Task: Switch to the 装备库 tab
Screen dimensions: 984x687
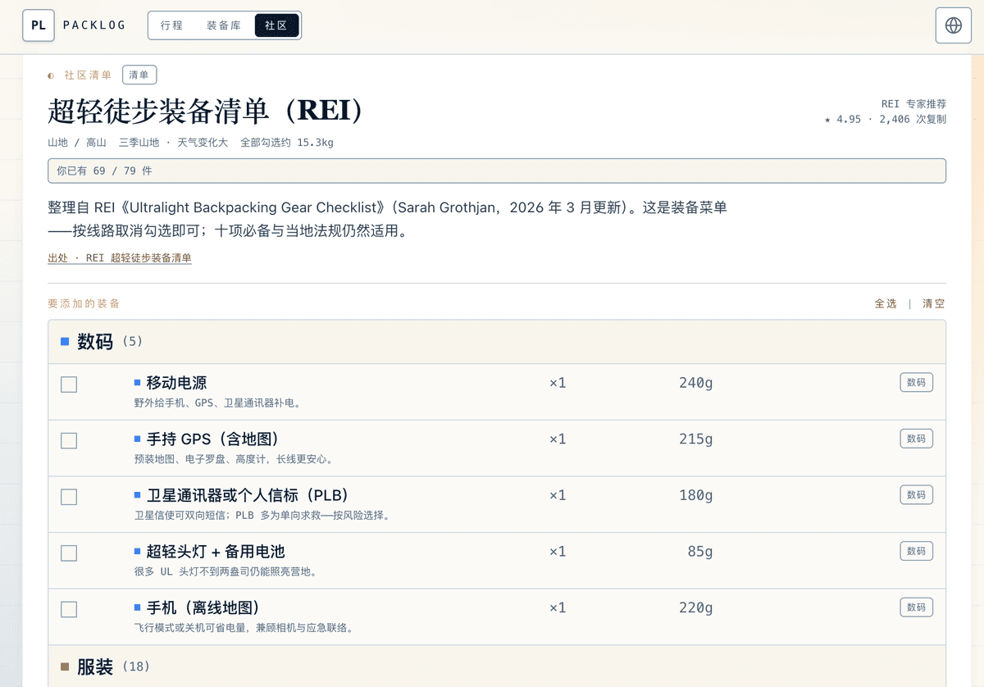Action: click(224, 25)
